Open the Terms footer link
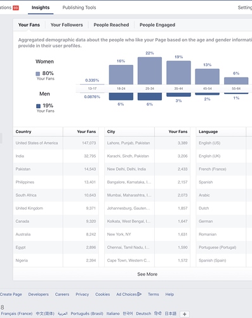The image size is (252, 318). click(x=154, y=294)
